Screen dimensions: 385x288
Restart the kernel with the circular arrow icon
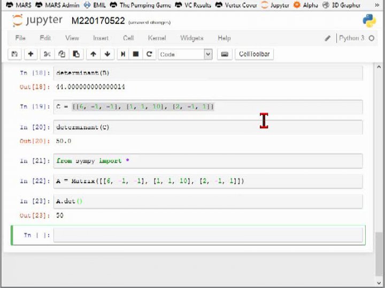point(149,54)
